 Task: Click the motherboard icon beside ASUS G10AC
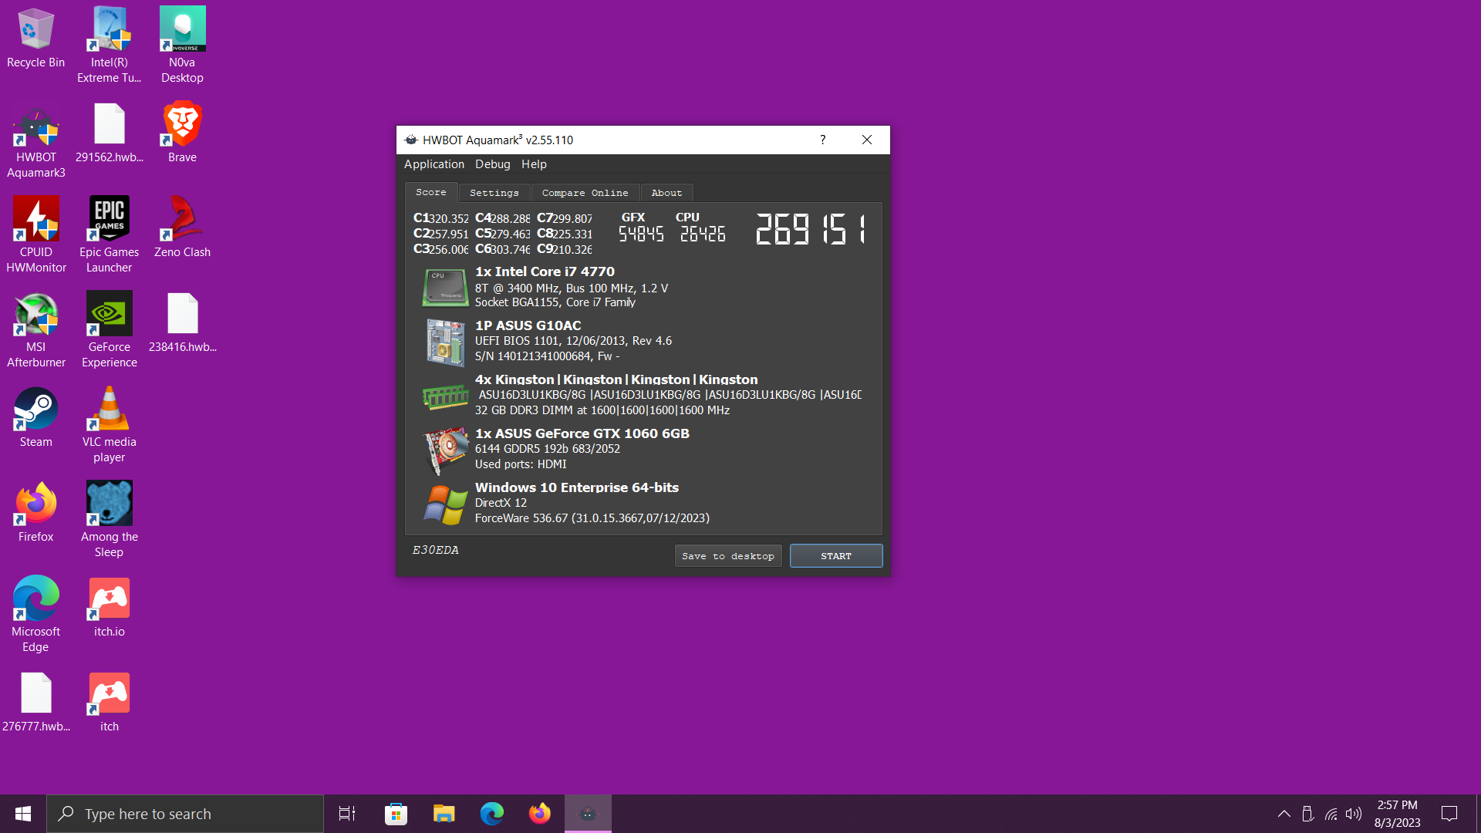[x=445, y=342]
